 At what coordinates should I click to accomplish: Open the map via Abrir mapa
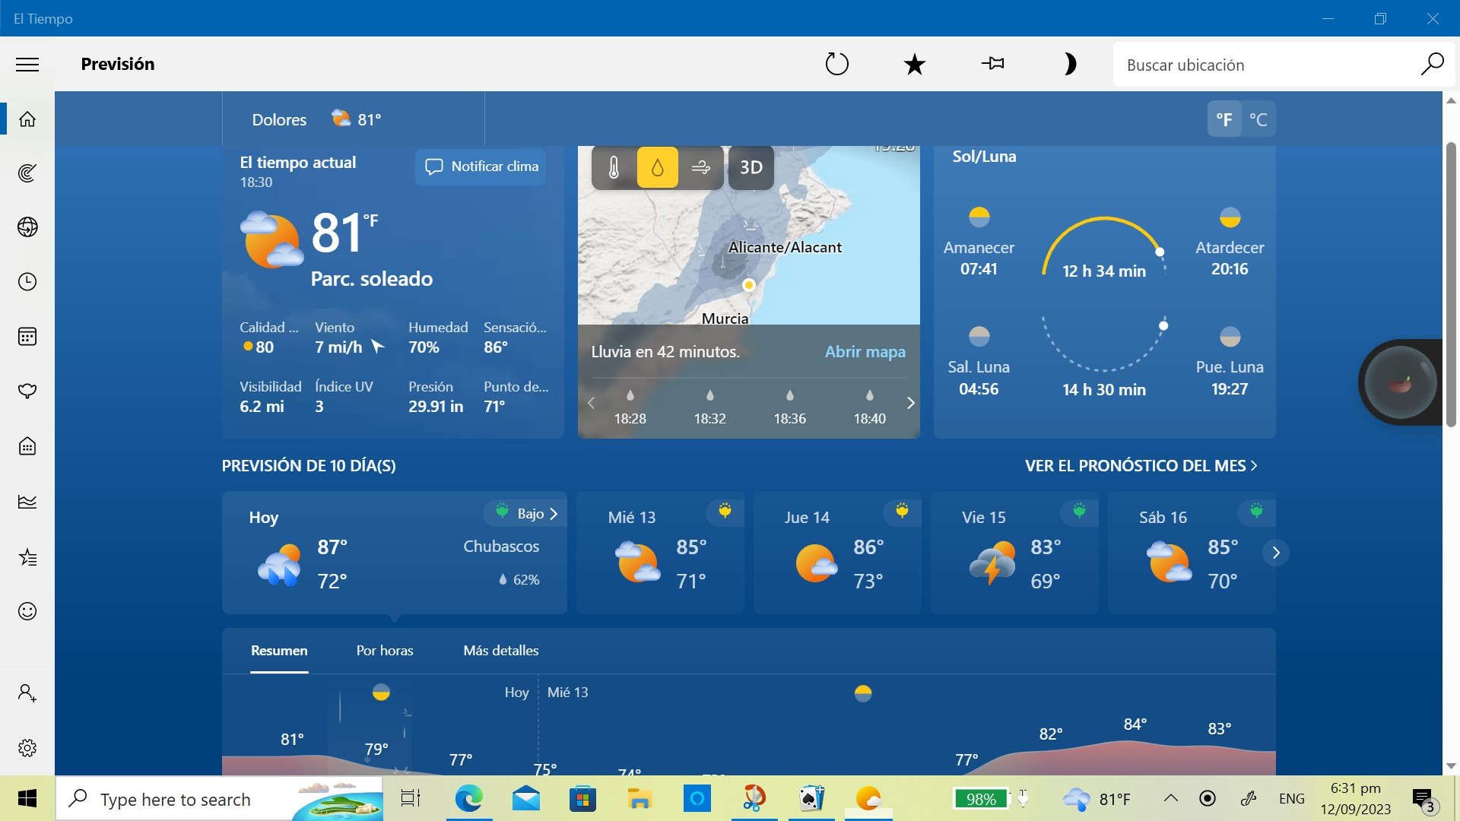[865, 352]
